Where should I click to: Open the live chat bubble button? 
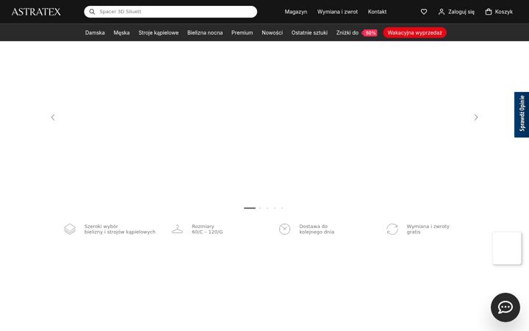(505, 307)
